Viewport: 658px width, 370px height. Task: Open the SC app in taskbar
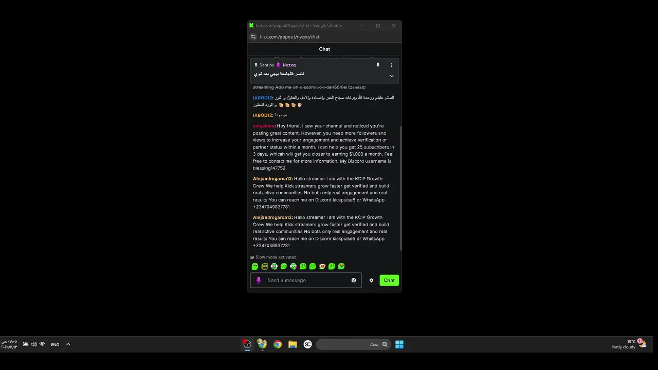point(307,344)
